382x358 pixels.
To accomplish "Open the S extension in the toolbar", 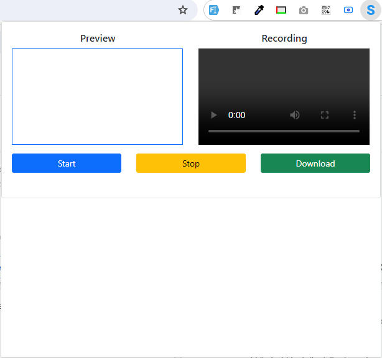I will (371, 10).
